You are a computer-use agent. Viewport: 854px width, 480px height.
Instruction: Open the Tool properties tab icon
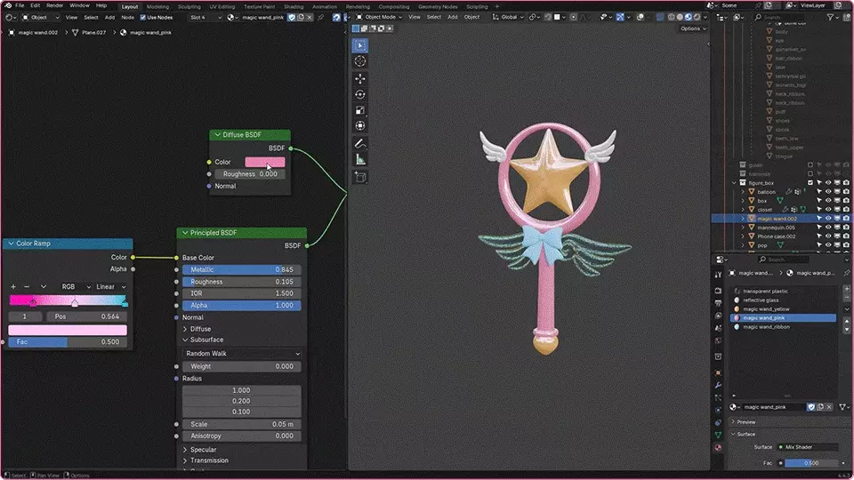(x=718, y=276)
